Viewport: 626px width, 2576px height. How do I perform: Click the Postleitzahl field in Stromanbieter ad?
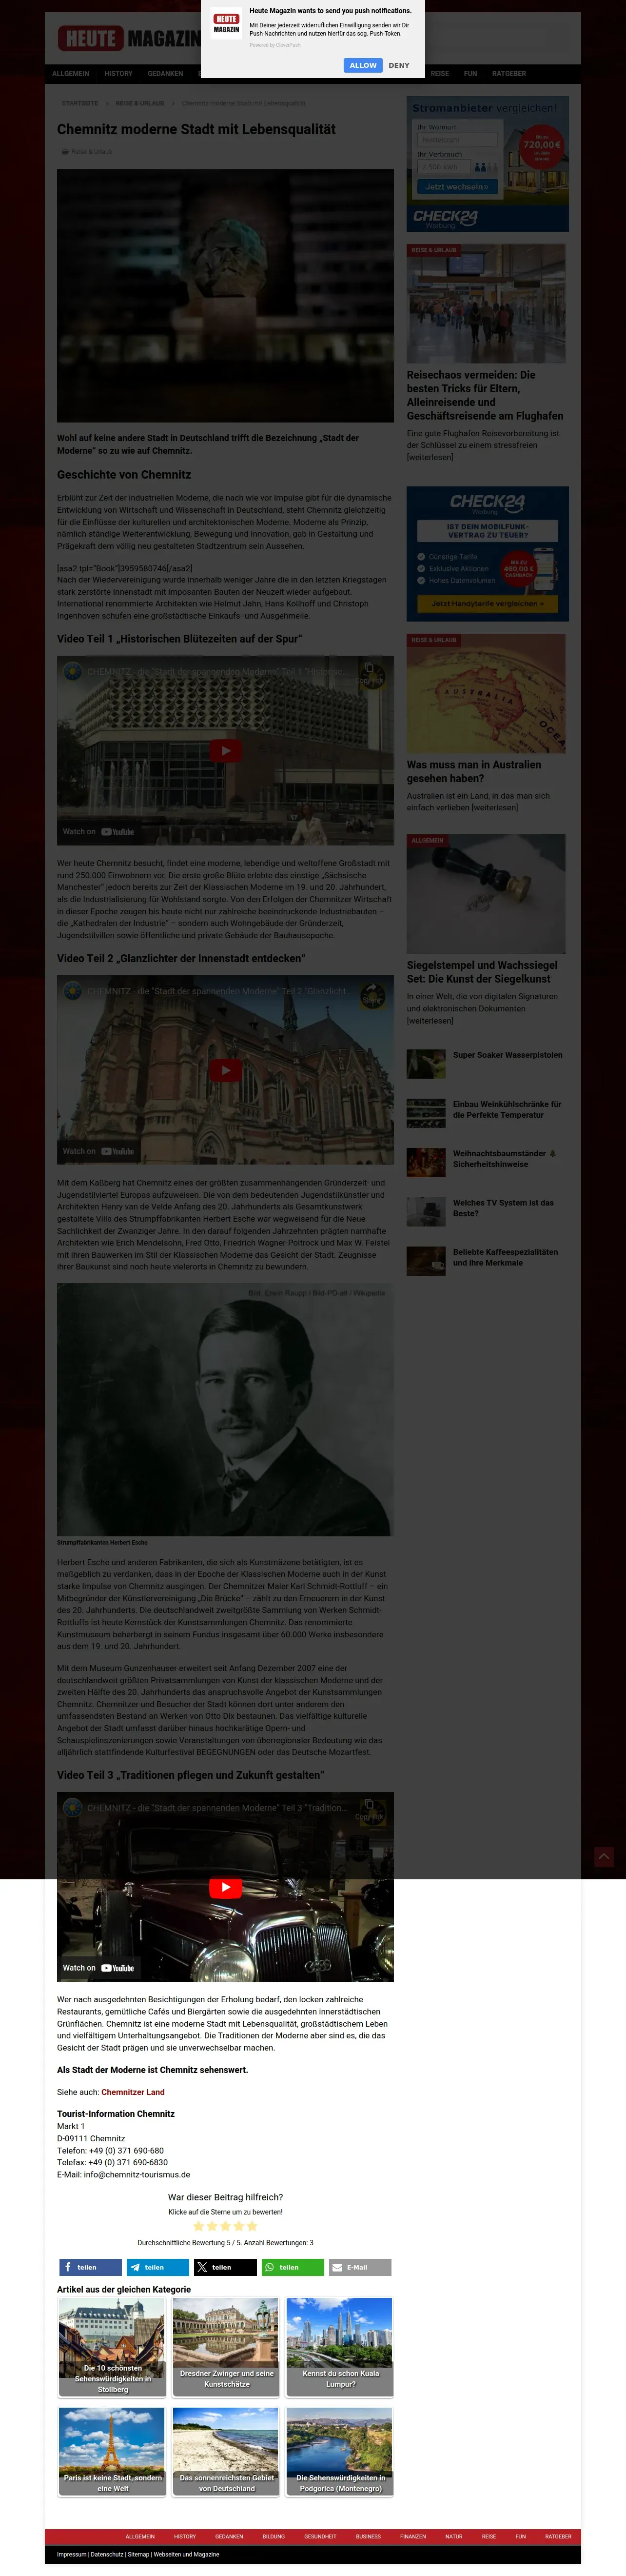point(456,140)
